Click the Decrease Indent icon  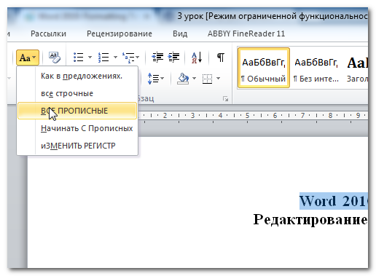[x=157, y=58]
